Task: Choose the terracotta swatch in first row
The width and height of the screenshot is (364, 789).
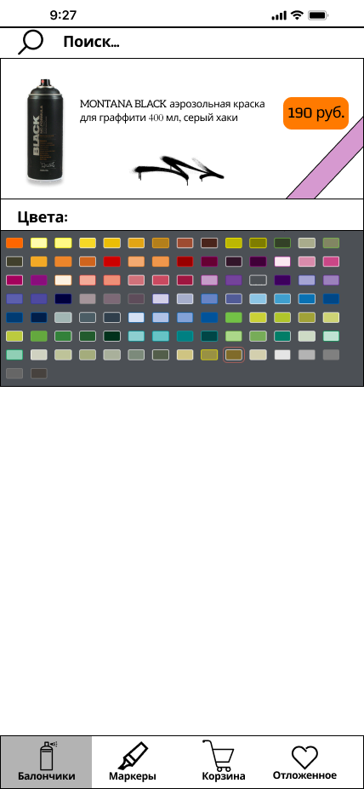Action: [x=185, y=243]
